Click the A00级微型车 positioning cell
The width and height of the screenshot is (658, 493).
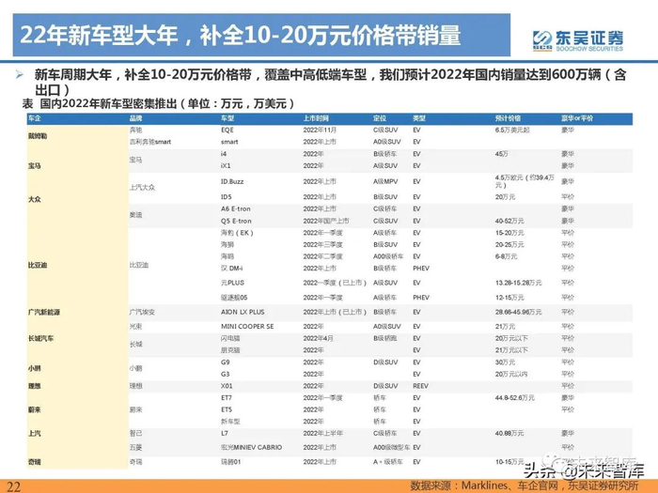click(391, 447)
